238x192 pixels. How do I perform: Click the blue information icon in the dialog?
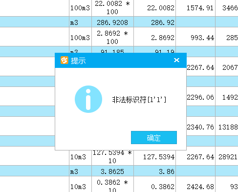tap(88, 99)
